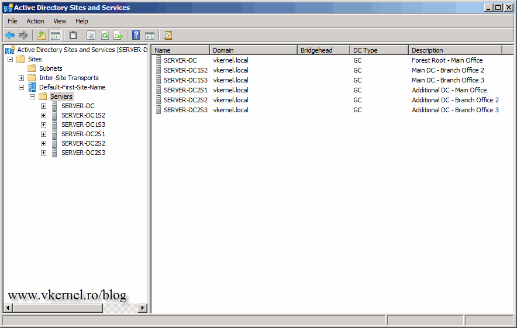Sort by Bridgehead column header
Screen dimensions: 517x328
click(324, 50)
